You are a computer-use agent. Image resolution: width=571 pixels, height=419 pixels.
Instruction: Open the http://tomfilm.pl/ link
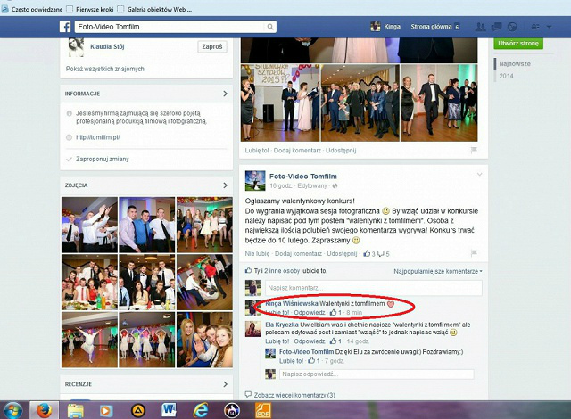[x=97, y=137]
